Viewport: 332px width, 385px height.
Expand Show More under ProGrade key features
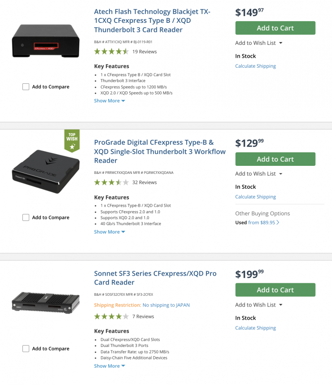(x=109, y=232)
